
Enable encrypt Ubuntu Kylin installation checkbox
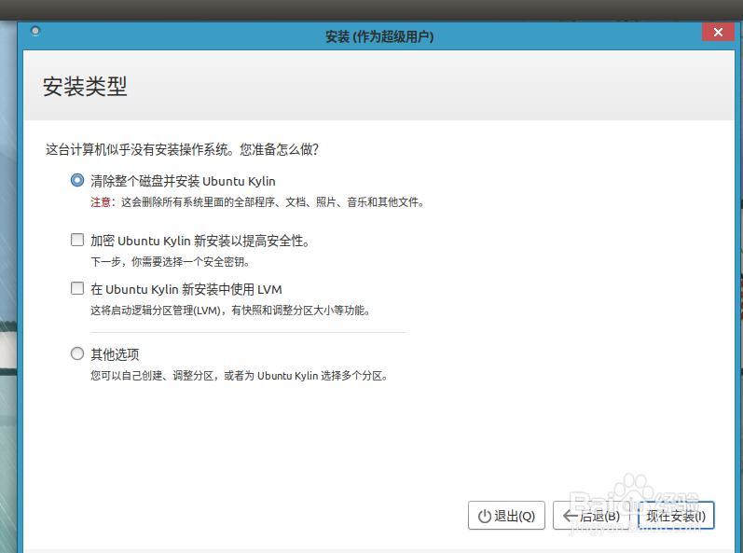pos(77,240)
